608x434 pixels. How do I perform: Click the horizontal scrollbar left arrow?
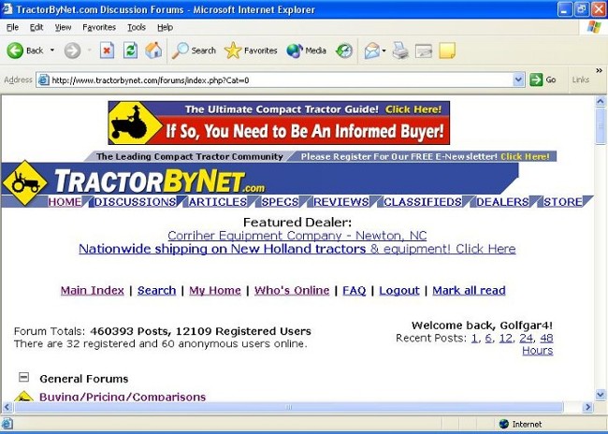(7, 407)
